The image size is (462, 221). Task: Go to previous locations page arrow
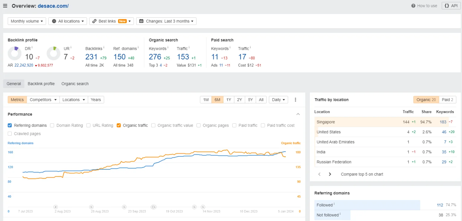[319, 174]
